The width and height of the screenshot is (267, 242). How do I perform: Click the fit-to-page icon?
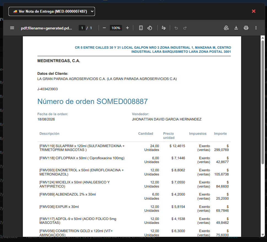coord(141,28)
